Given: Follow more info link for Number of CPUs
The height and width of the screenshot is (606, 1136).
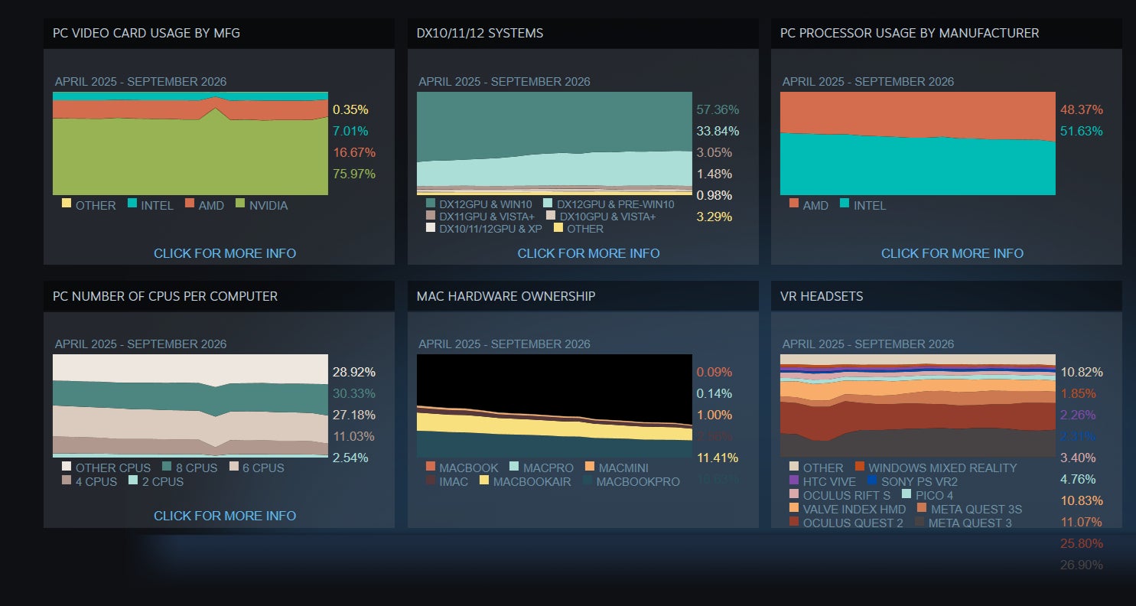Looking at the screenshot, I should (x=225, y=516).
